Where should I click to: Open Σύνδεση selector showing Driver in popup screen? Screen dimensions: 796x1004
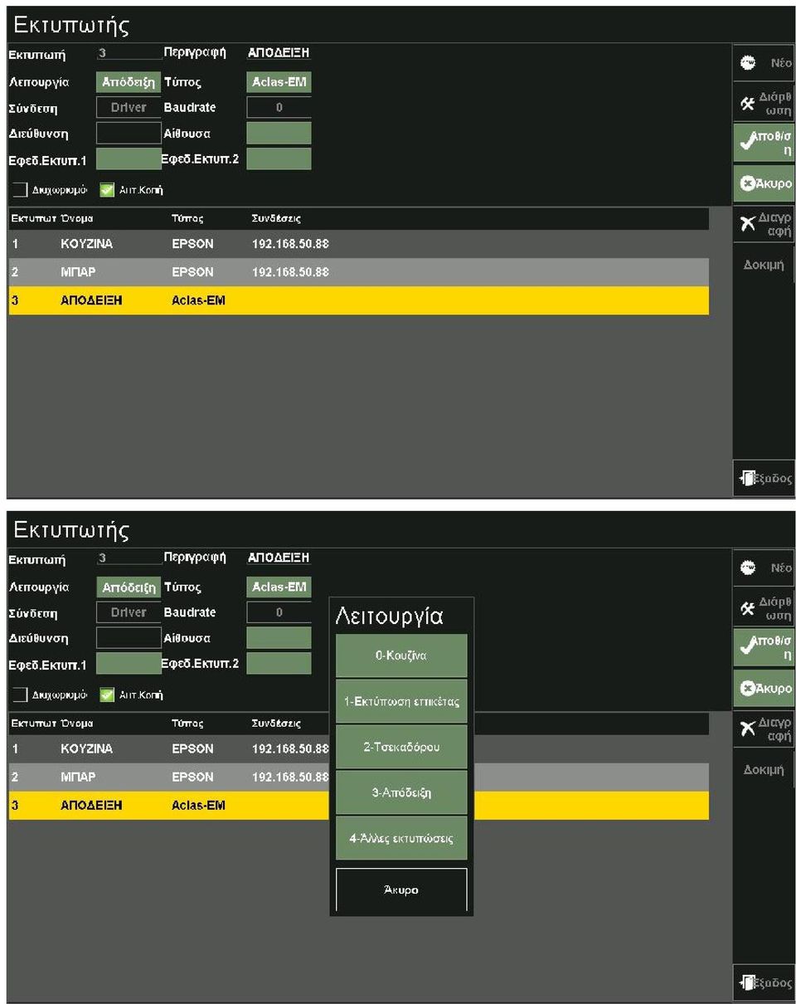[129, 612]
